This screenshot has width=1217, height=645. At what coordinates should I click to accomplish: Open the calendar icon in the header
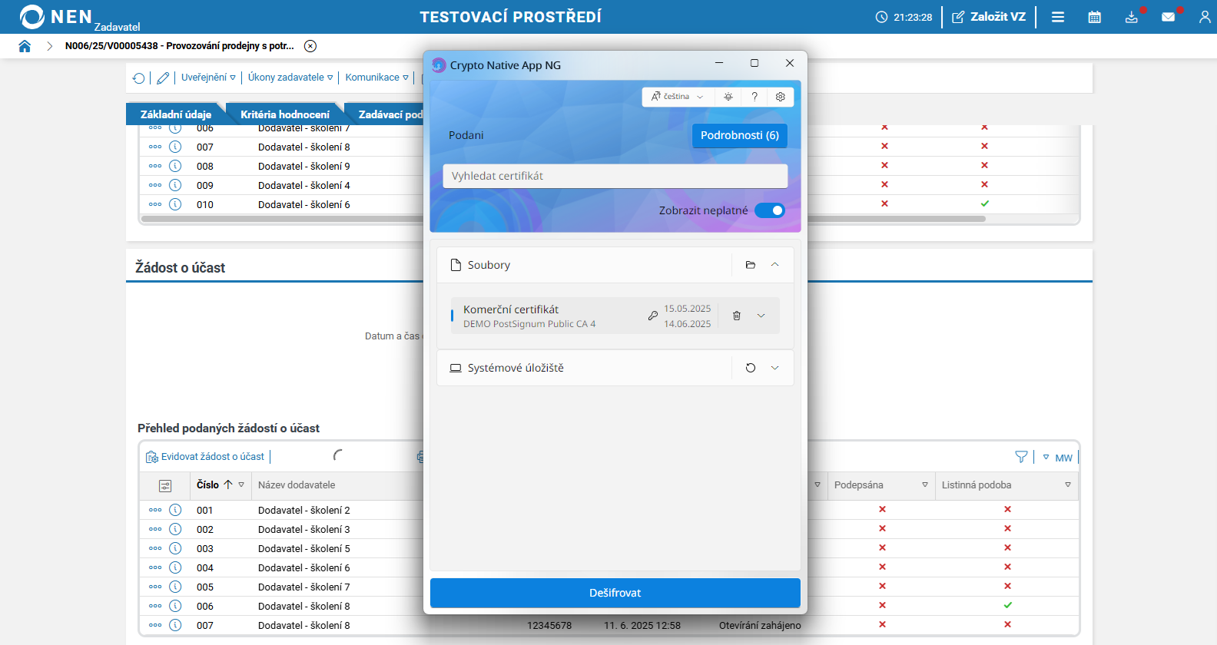click(x=1095, y=17)
